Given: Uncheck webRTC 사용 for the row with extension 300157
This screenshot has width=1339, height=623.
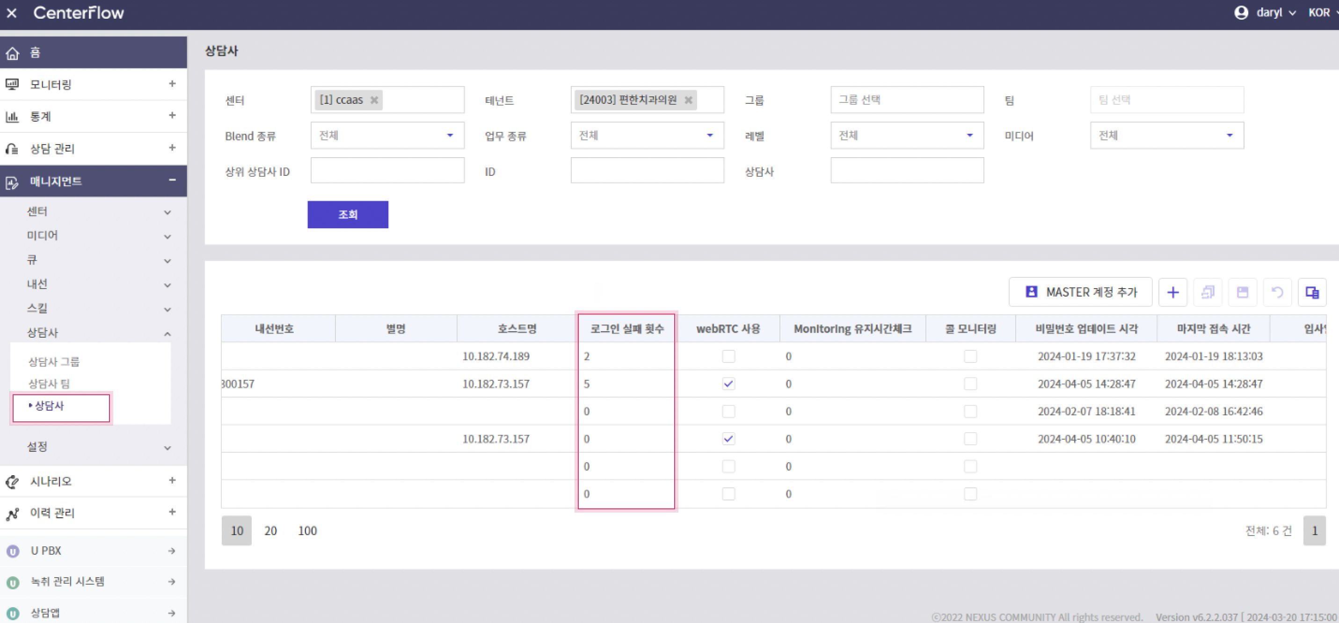Looking at the screenshot, I should [728, 384].
